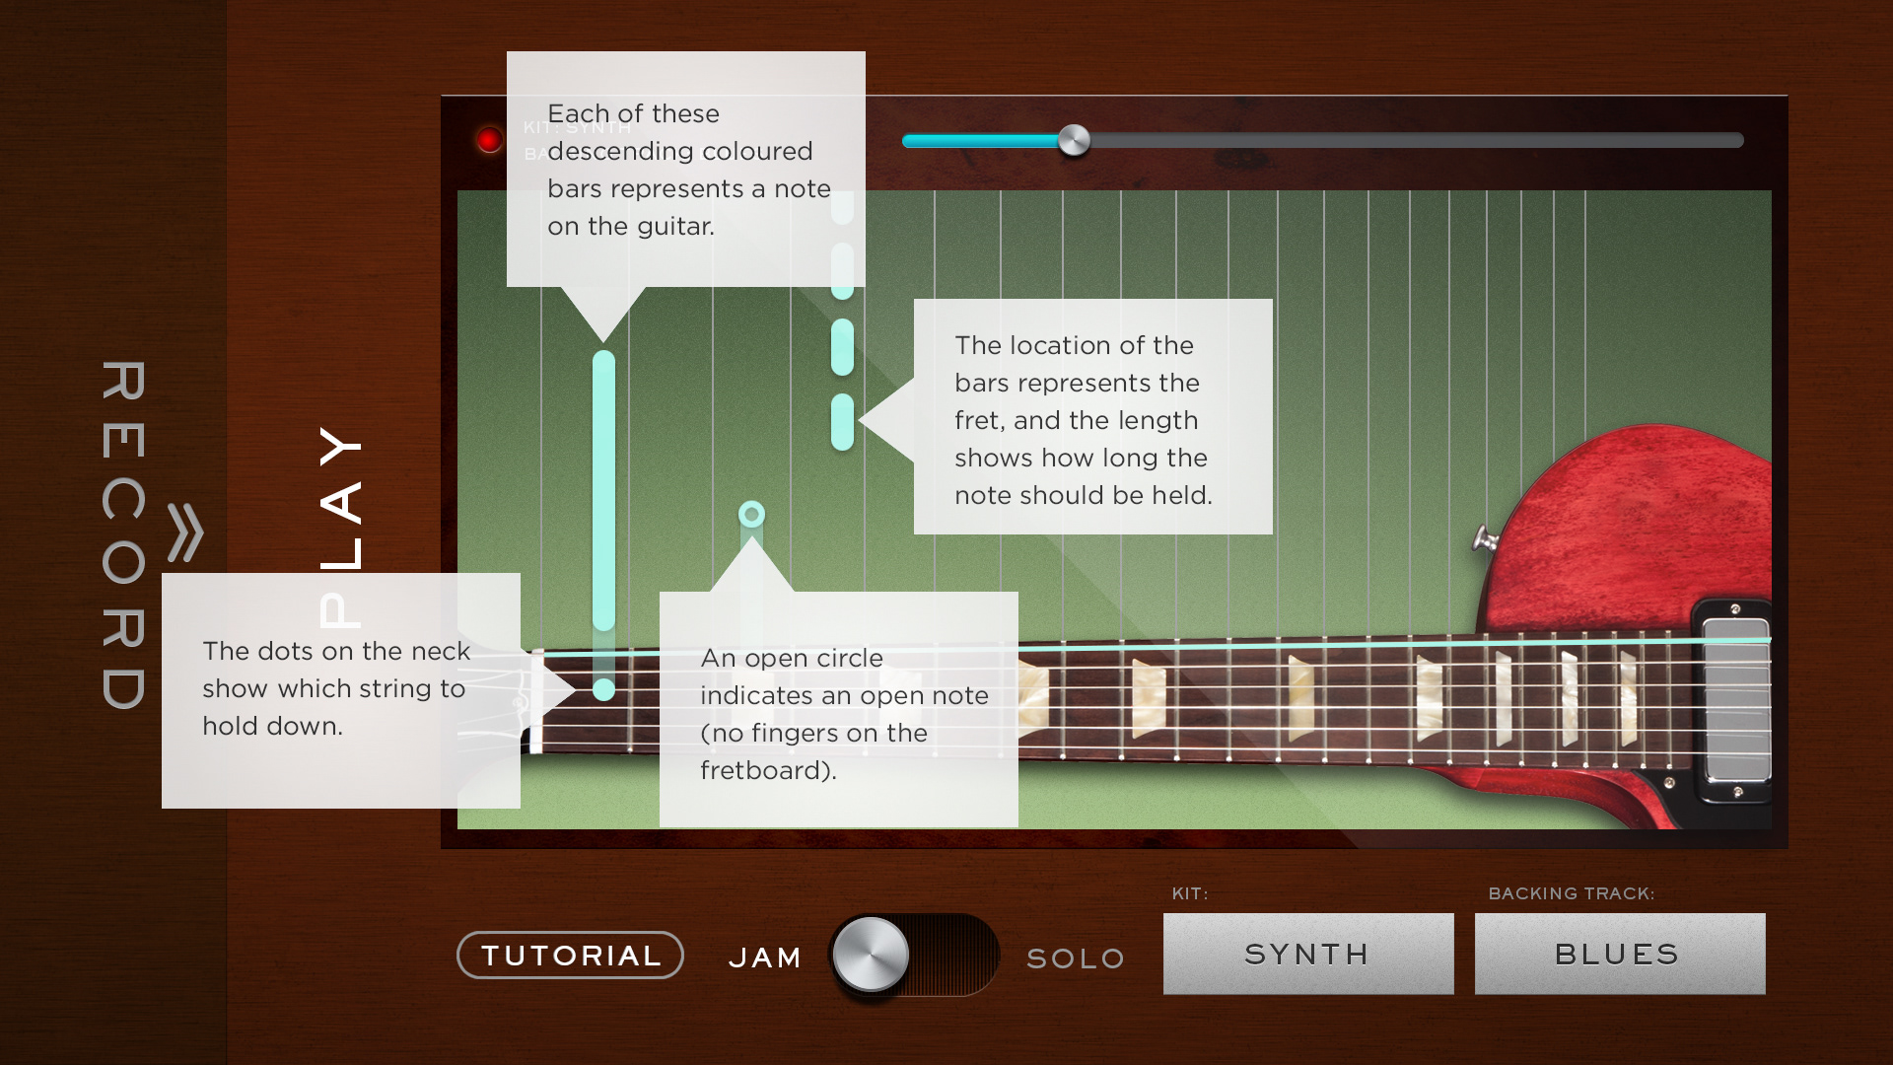Toggle the Jam/Solo switch knob
This screenshot has width=1893, height=1065.
[x=871, y=954]
